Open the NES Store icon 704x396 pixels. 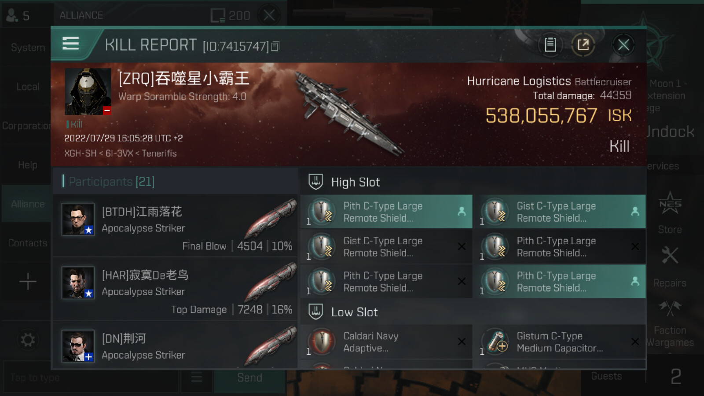coord(670,212)
